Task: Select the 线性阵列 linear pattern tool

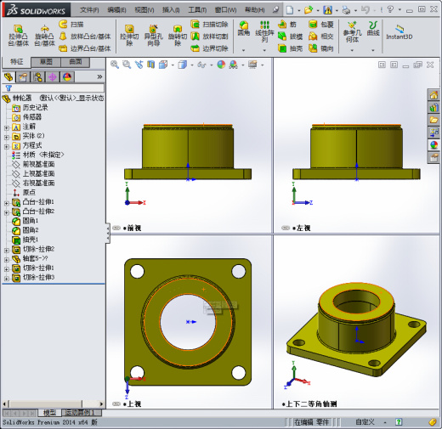Action: pyautogui.click(x=264, y=32)
